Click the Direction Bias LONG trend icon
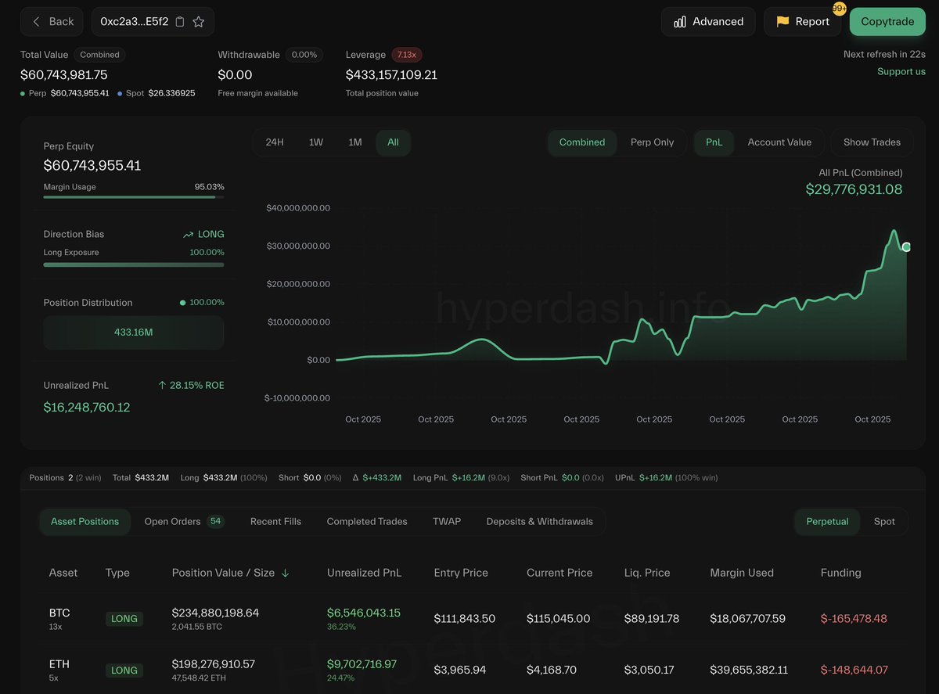Image resolution: width=939 pixels, height=694 pixels. [x=188, y=235]
